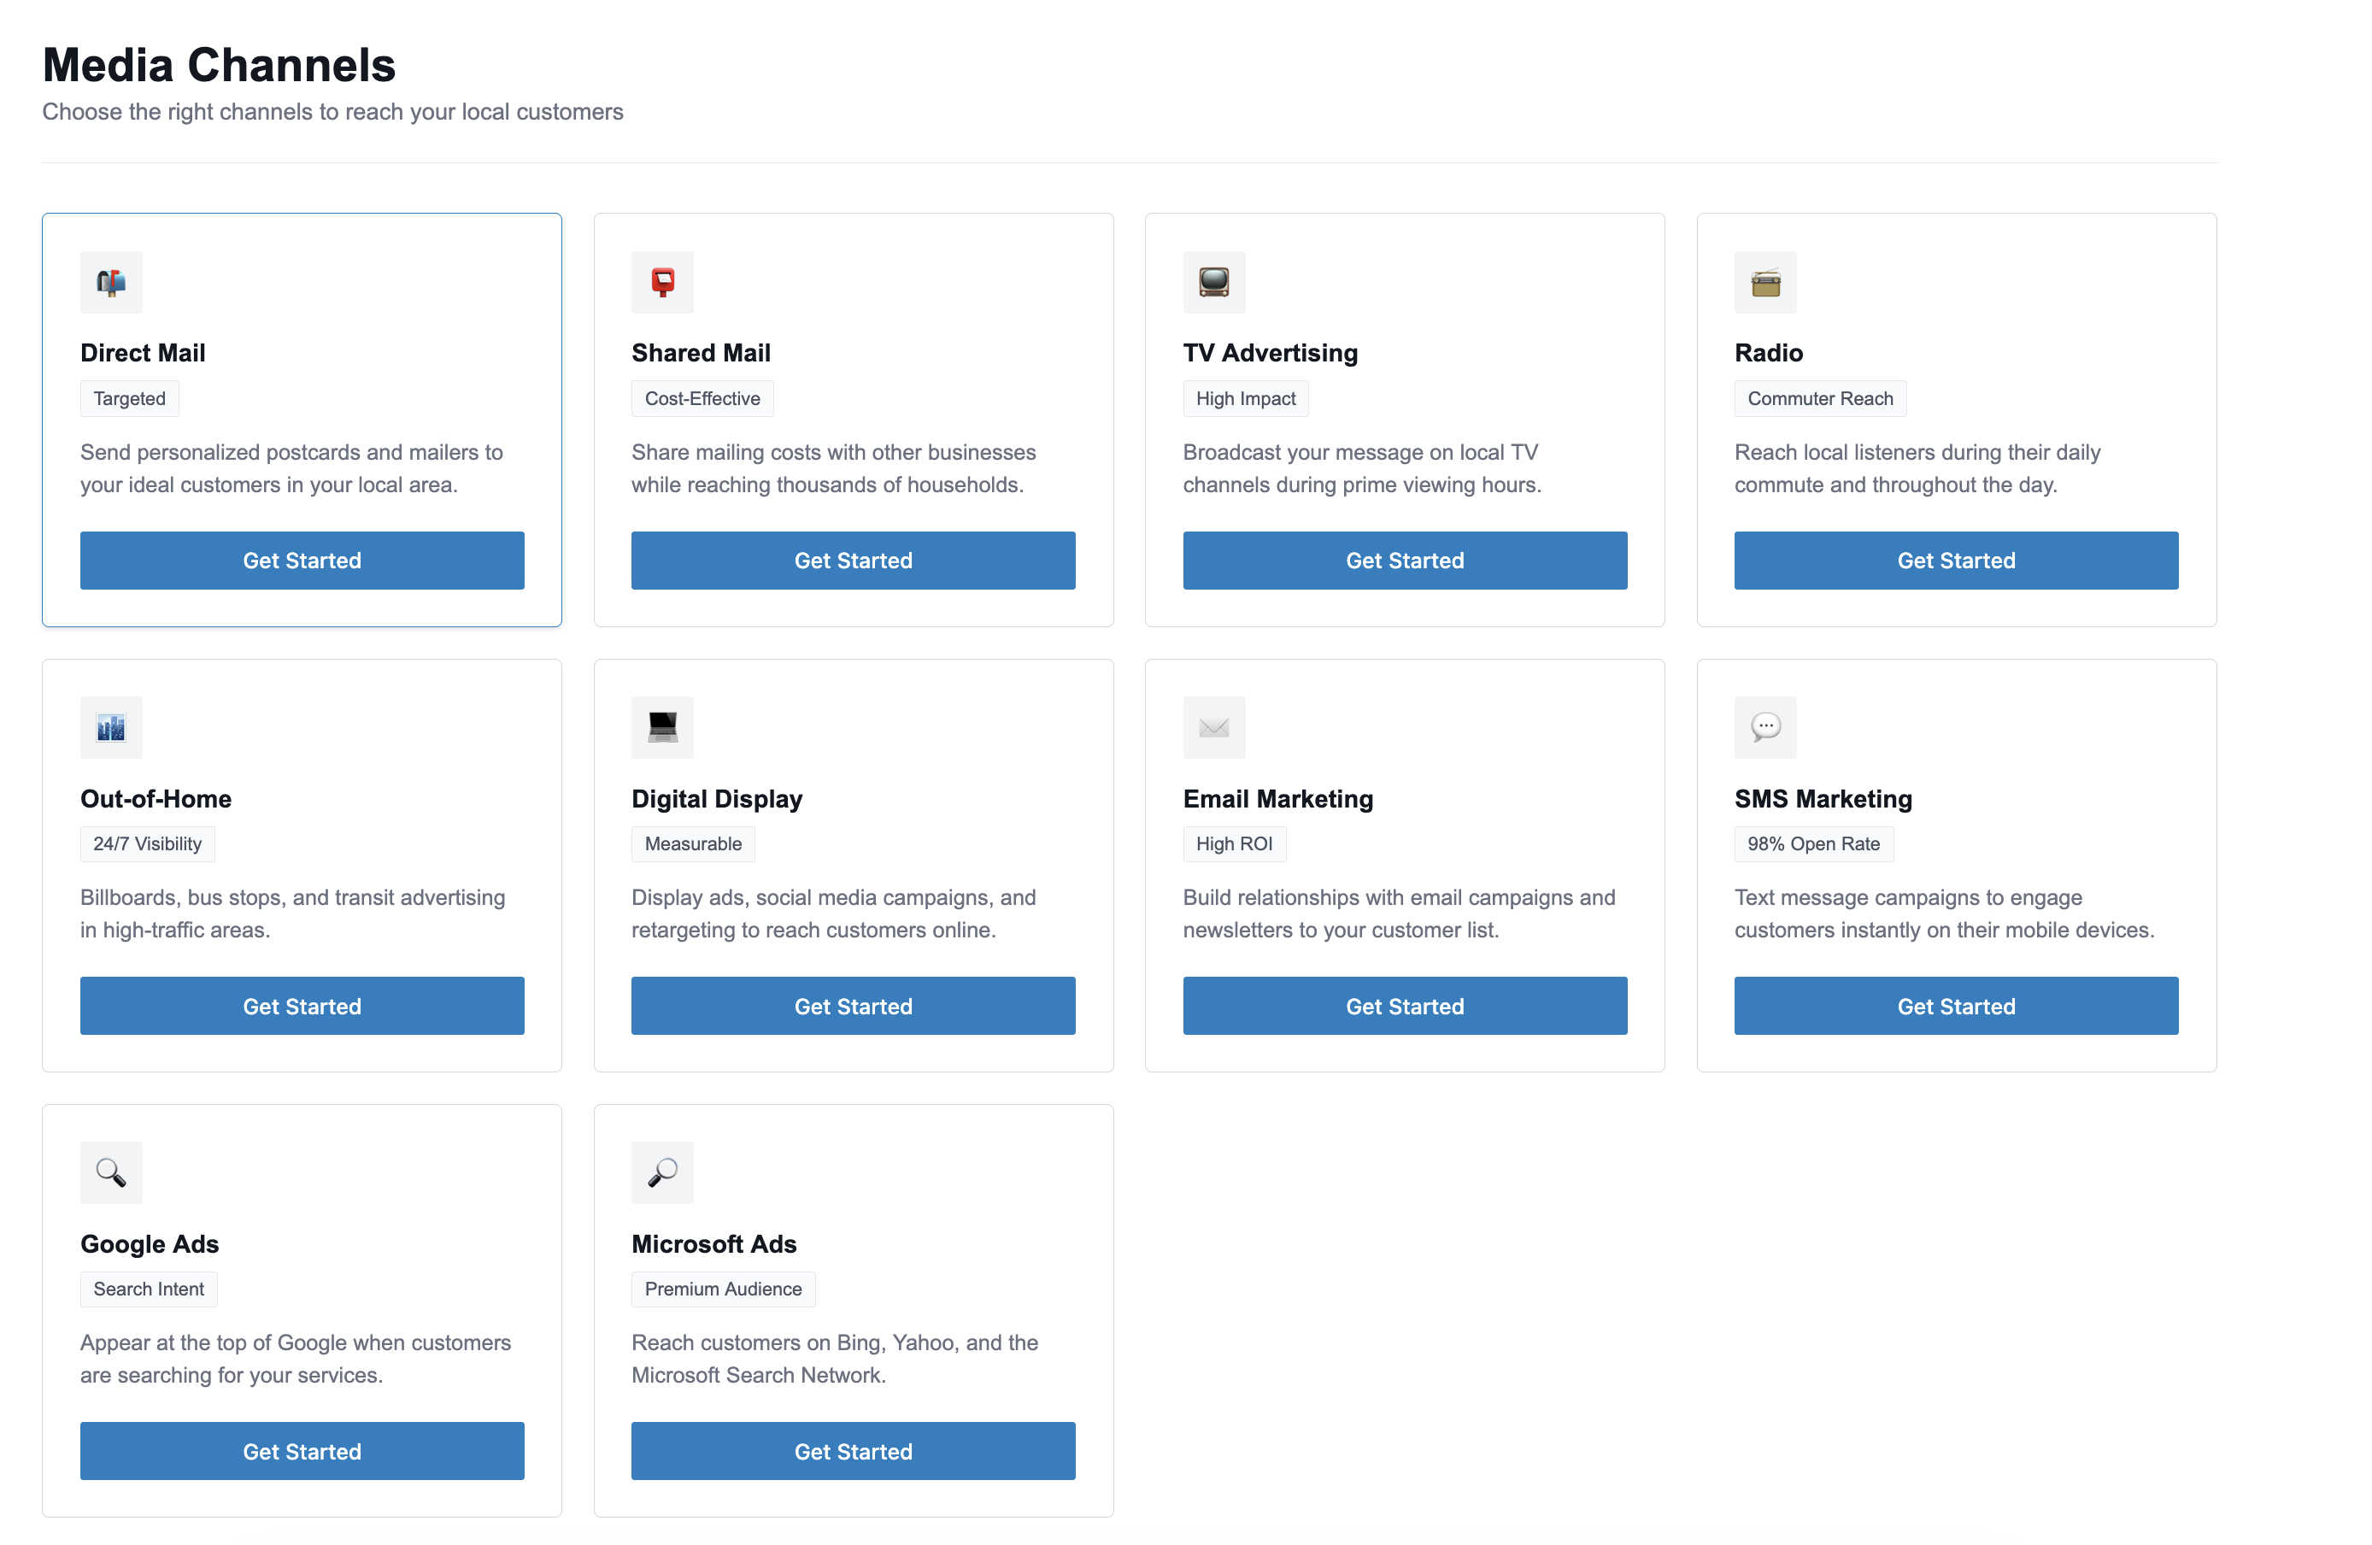The width and height of the screenshot is (2372, 1545).
Task: Select the Targeted badge on Direct Mail
Action: (128, 397)
